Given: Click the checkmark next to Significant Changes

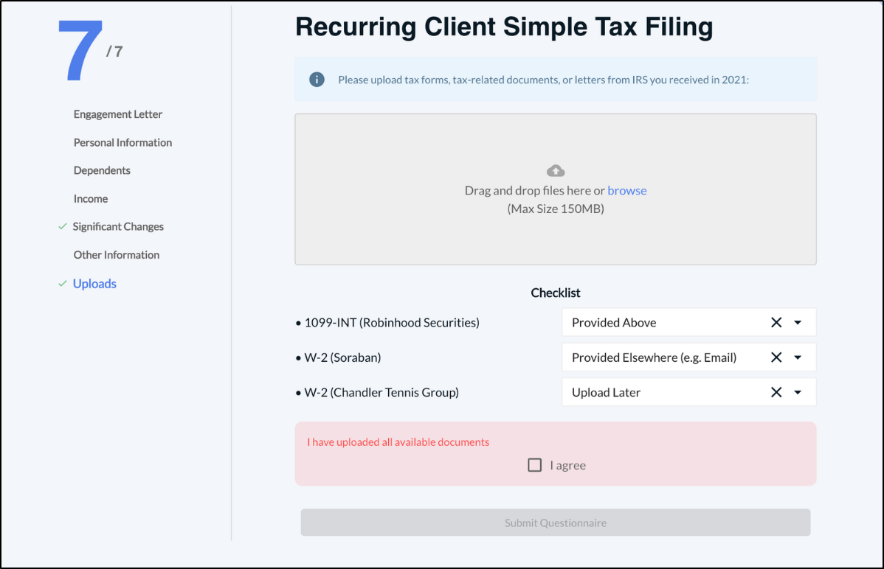Looking at the screenshot, I should pos(63,227).
